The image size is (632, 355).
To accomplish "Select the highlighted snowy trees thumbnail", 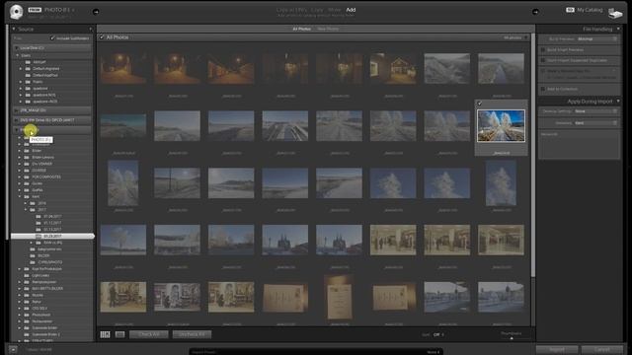I will coord(501,126).
